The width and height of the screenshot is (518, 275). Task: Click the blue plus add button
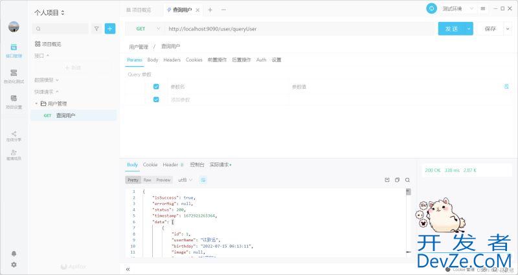pos(110,28)
